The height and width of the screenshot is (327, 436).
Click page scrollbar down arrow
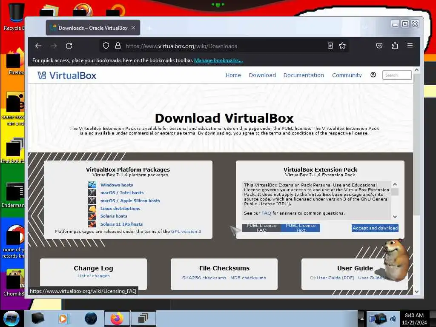click(x=416, y=291)
